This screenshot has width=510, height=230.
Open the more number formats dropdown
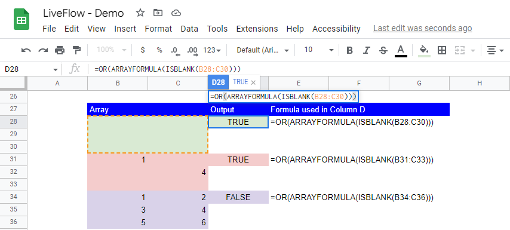coord(212,50)
